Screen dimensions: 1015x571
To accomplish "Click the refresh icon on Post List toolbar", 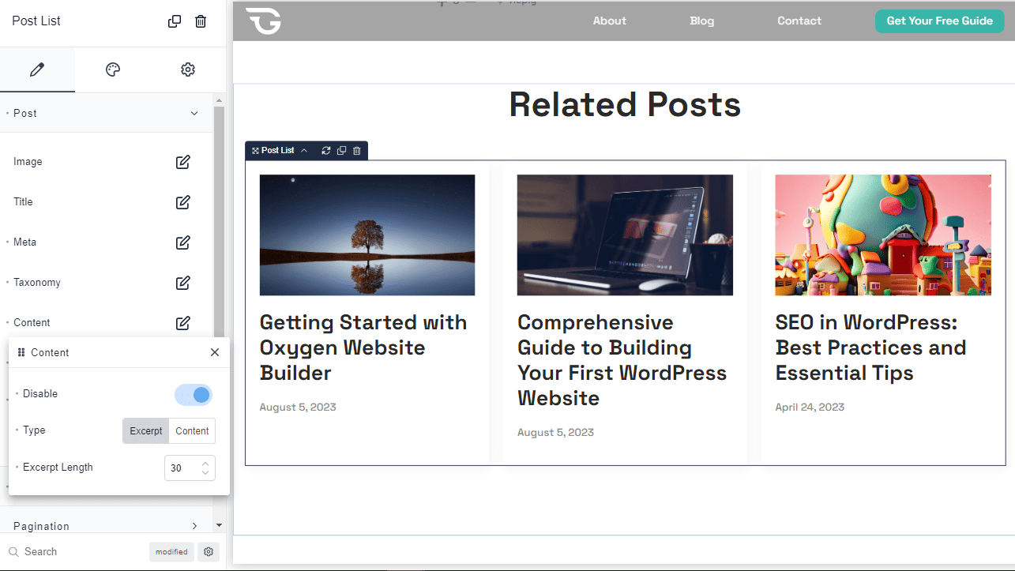I will (x=326, y=151).
